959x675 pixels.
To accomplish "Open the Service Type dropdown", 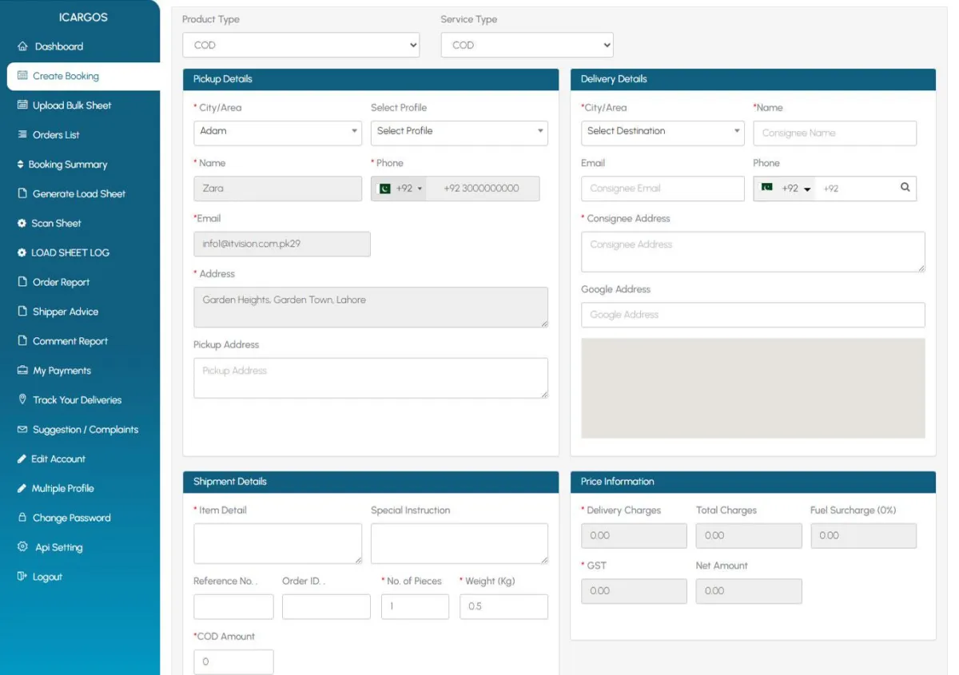I will pyautogui.click(x=527, y=45).
